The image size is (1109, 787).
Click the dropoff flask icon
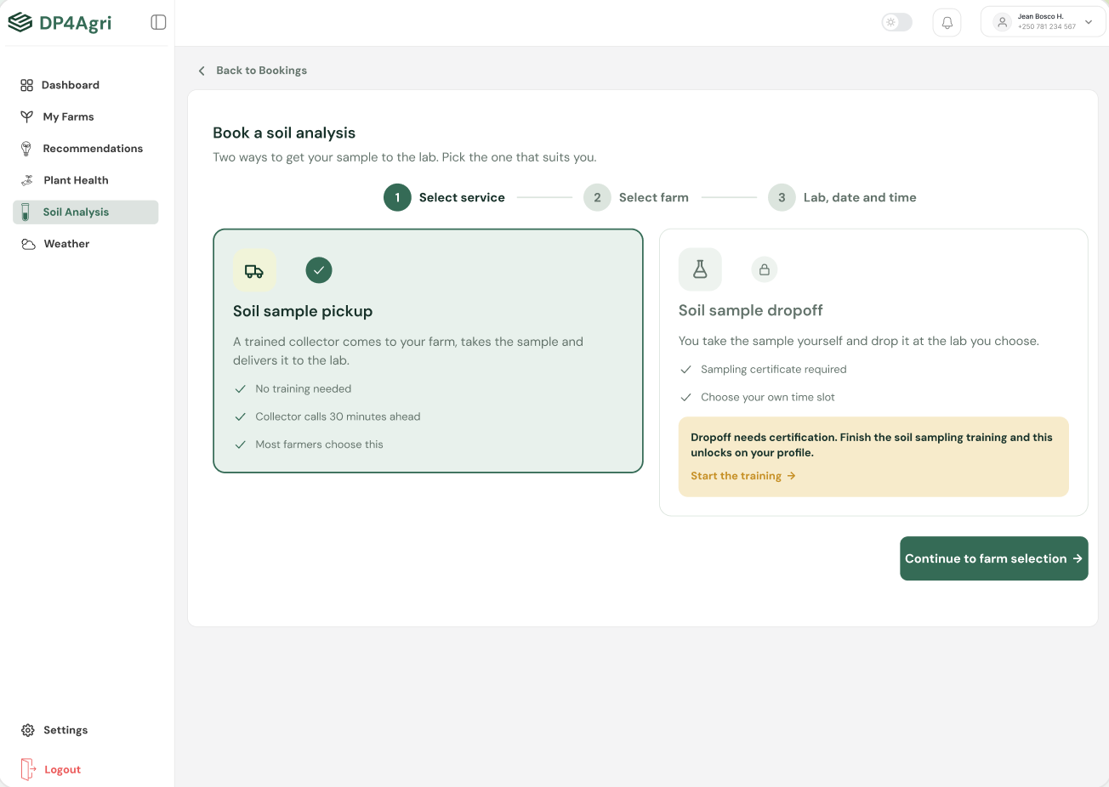tap(700, 269)
